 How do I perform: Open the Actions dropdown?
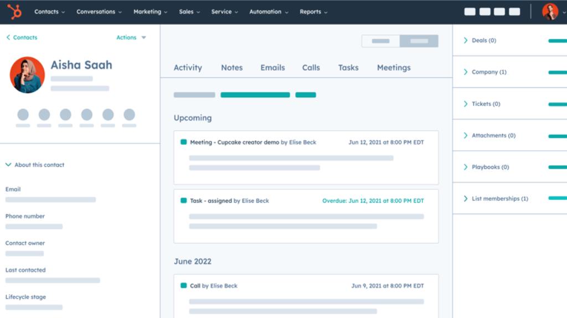click(x=131, y=38)
